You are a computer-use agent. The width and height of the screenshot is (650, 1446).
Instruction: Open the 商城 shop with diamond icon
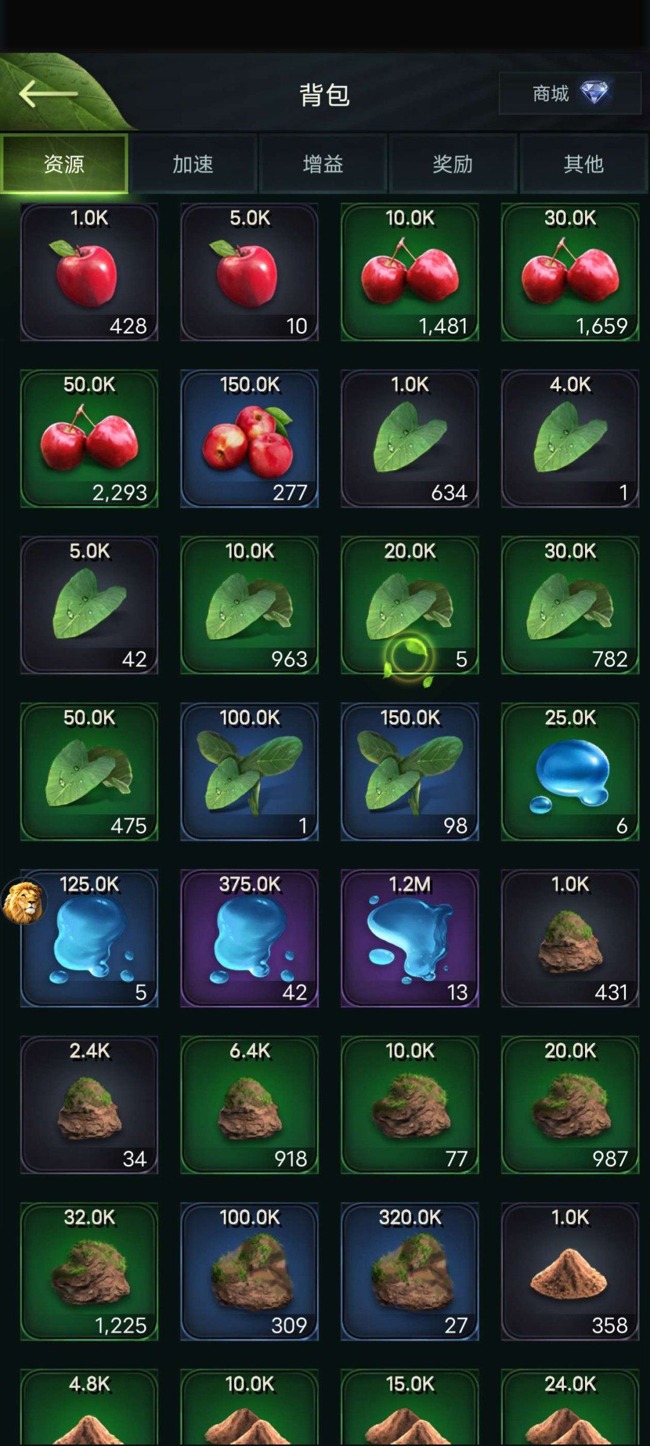[x=569, y=93]
